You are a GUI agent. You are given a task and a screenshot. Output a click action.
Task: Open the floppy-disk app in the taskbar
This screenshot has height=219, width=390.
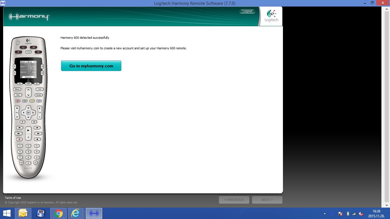(x=41, y=213)
